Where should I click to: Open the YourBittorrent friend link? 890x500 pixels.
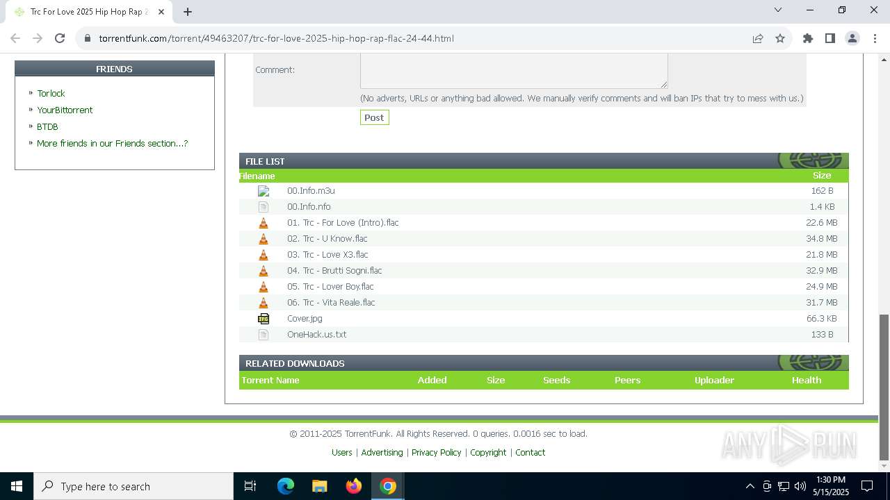(65, 110)
